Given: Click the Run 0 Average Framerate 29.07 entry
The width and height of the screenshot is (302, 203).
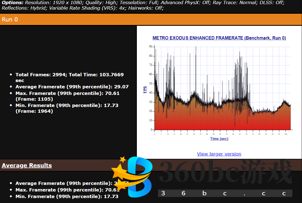Looking at the screenshot, I should (x=72, y=87).
